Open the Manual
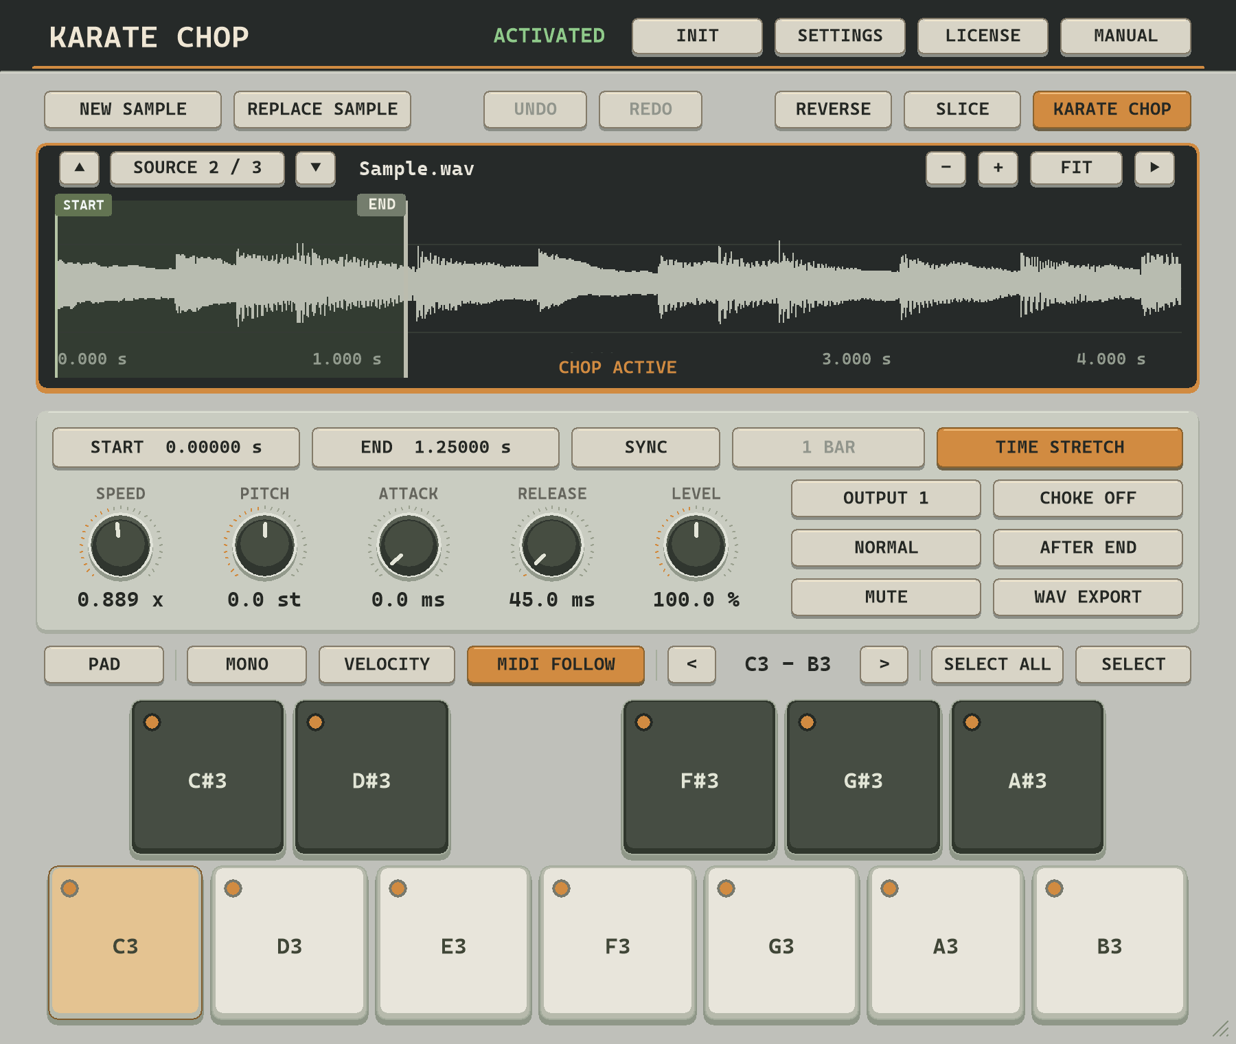1236x1044 pixels. 1125,36
